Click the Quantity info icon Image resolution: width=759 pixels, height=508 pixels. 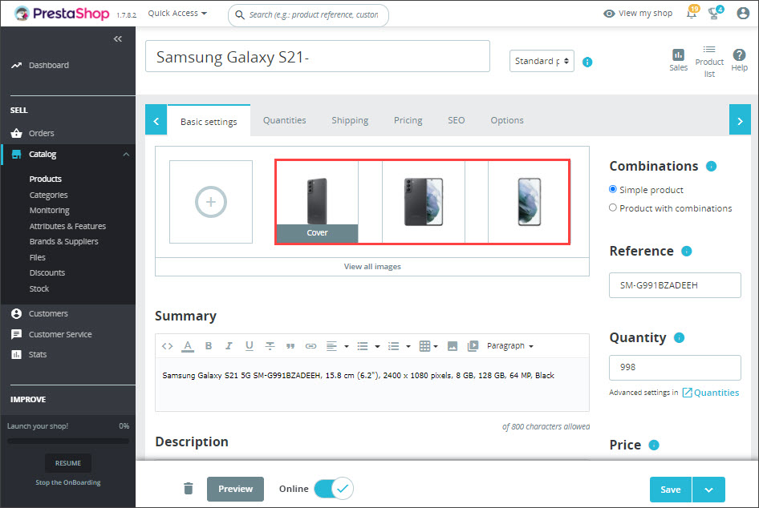pyautogui.click(x=679, y=338)
